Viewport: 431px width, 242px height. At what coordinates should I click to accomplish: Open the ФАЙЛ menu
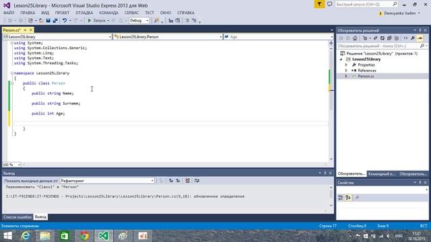pos(9,13)
